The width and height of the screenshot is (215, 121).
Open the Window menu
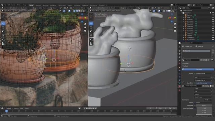coord(19,5)
